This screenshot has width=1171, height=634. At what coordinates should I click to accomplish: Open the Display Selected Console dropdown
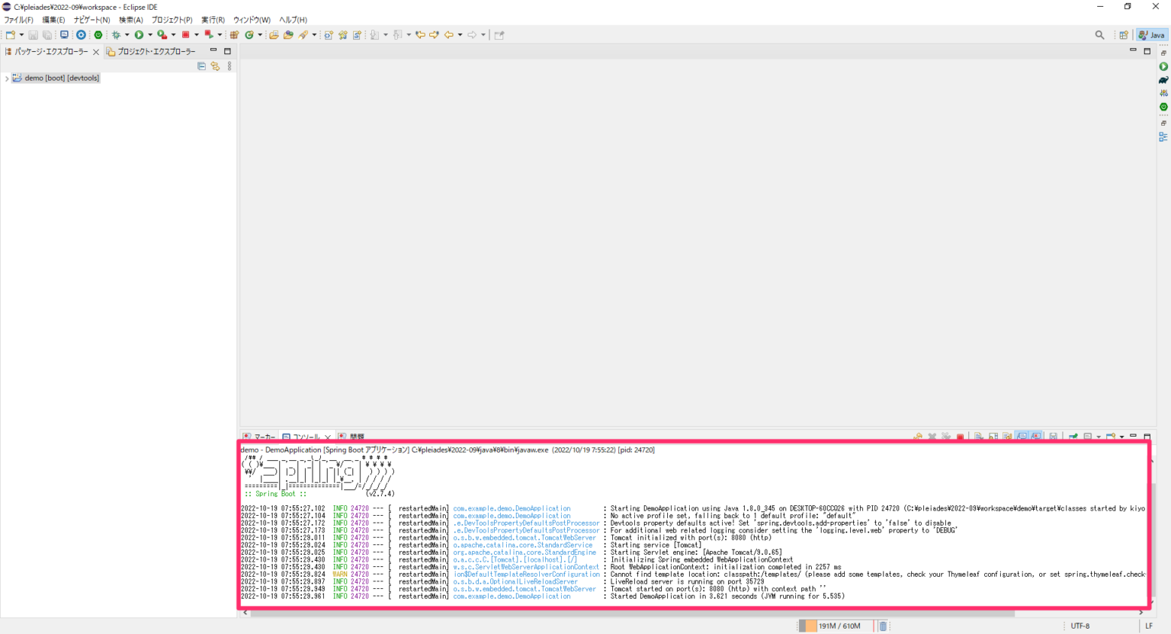point(1099,436)
